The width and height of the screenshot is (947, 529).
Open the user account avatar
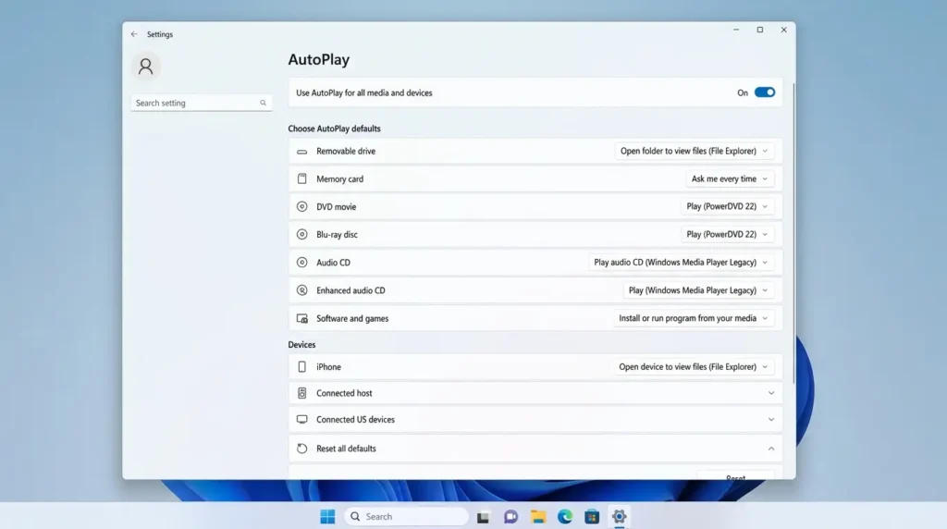click(x=145, y=67)
